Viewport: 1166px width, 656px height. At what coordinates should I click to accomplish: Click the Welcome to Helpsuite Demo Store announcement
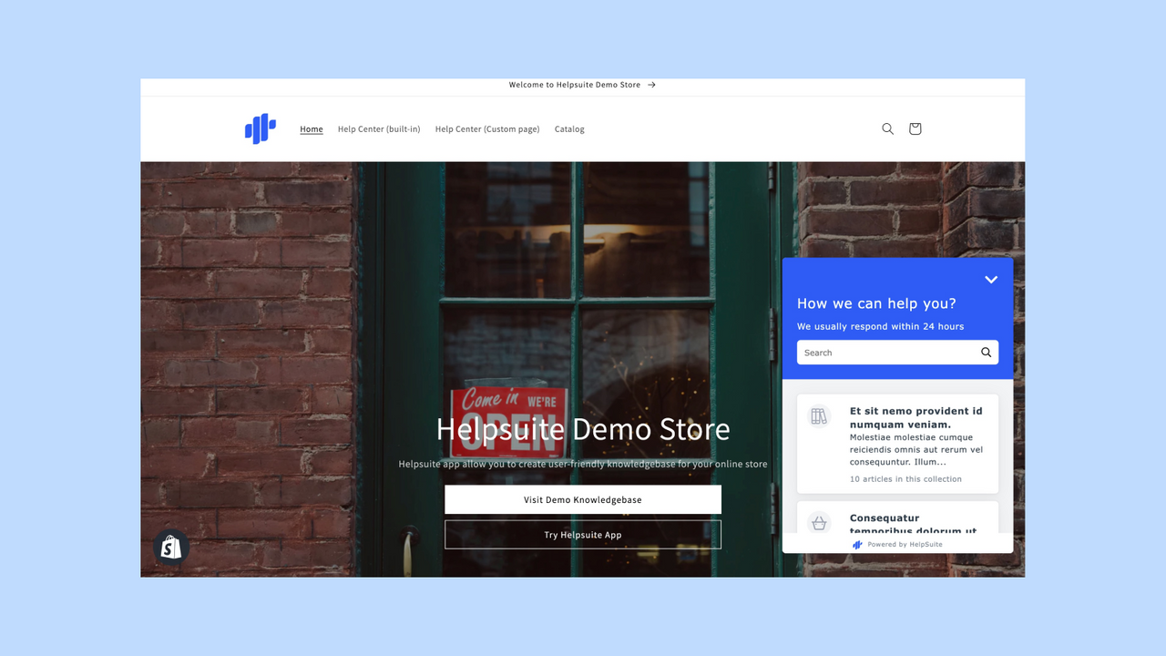(583, 84)
